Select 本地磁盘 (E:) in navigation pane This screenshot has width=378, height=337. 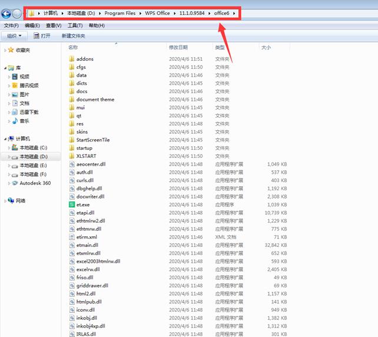33,166
